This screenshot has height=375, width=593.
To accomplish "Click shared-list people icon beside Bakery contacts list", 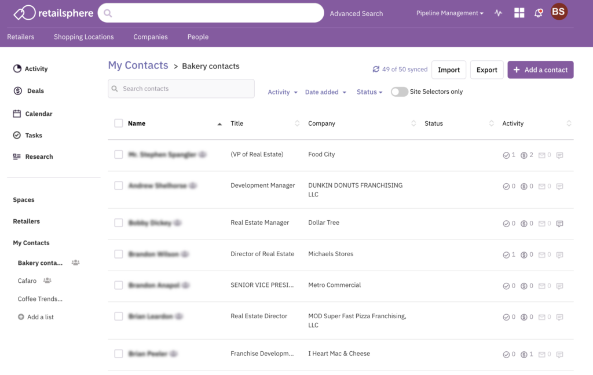I will click(x=76, y=263).
